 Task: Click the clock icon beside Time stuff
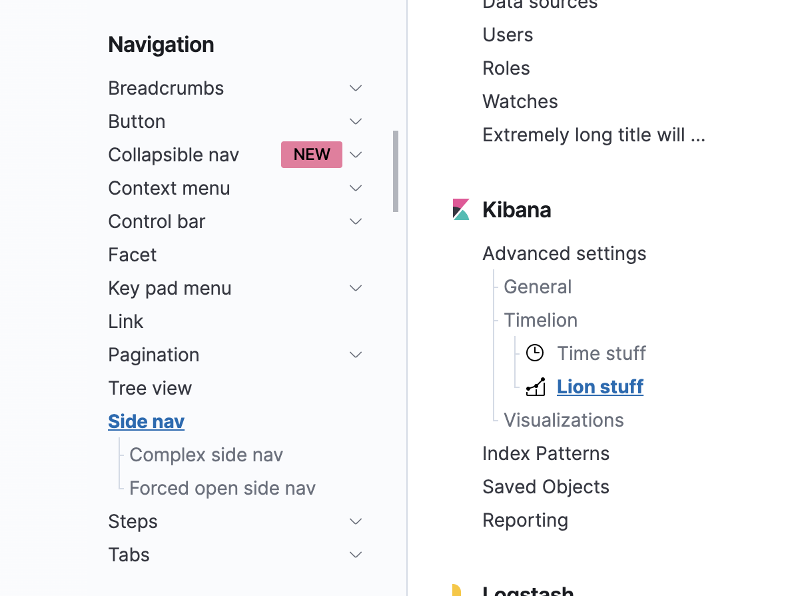pyautogui.click(x=535, y=353)
